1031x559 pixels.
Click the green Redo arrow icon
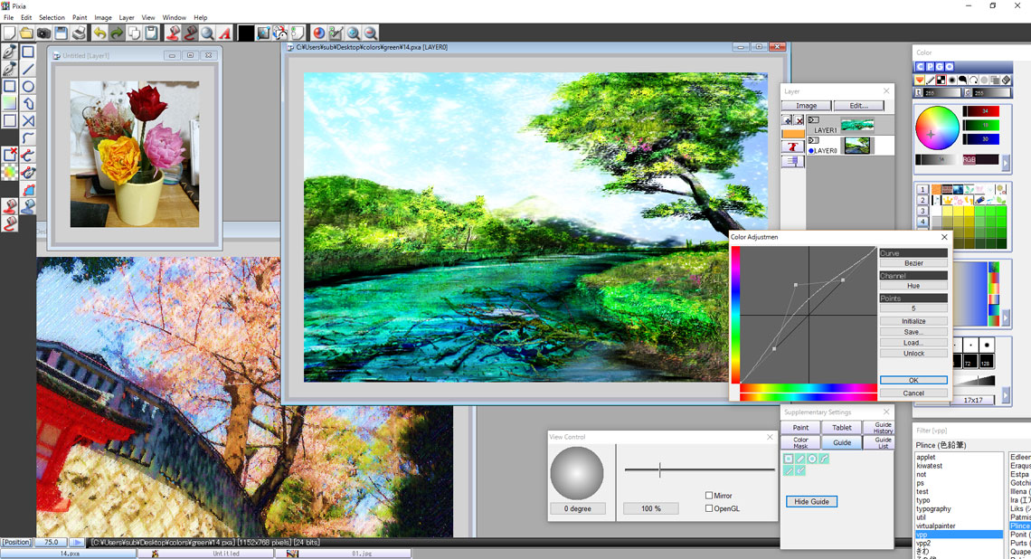(117, 33)
